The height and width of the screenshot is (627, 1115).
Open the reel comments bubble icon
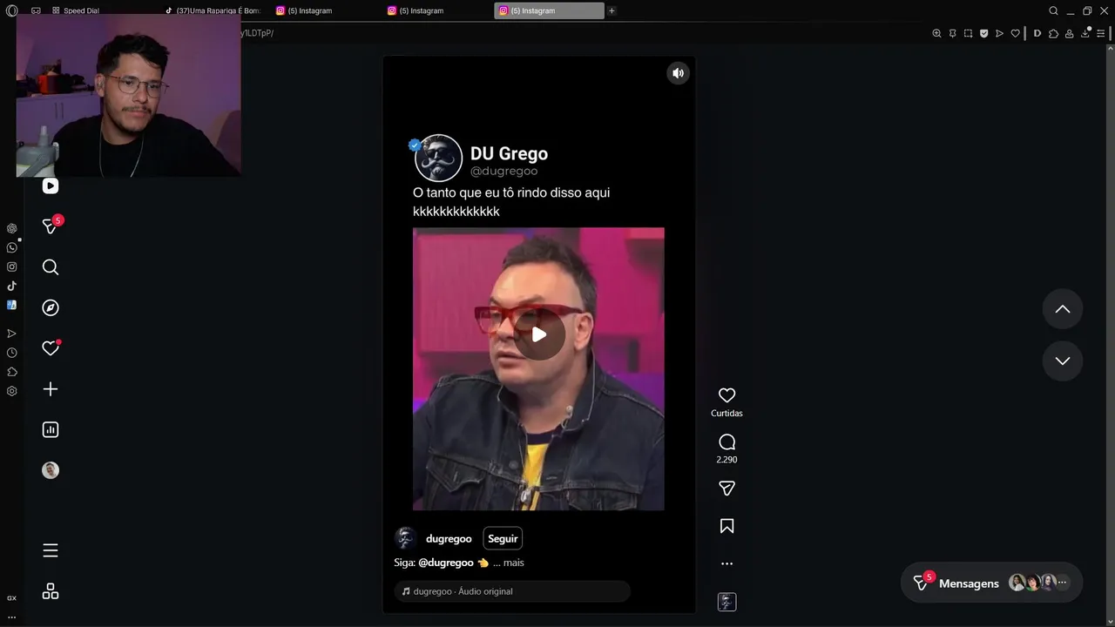pos(726,442)
